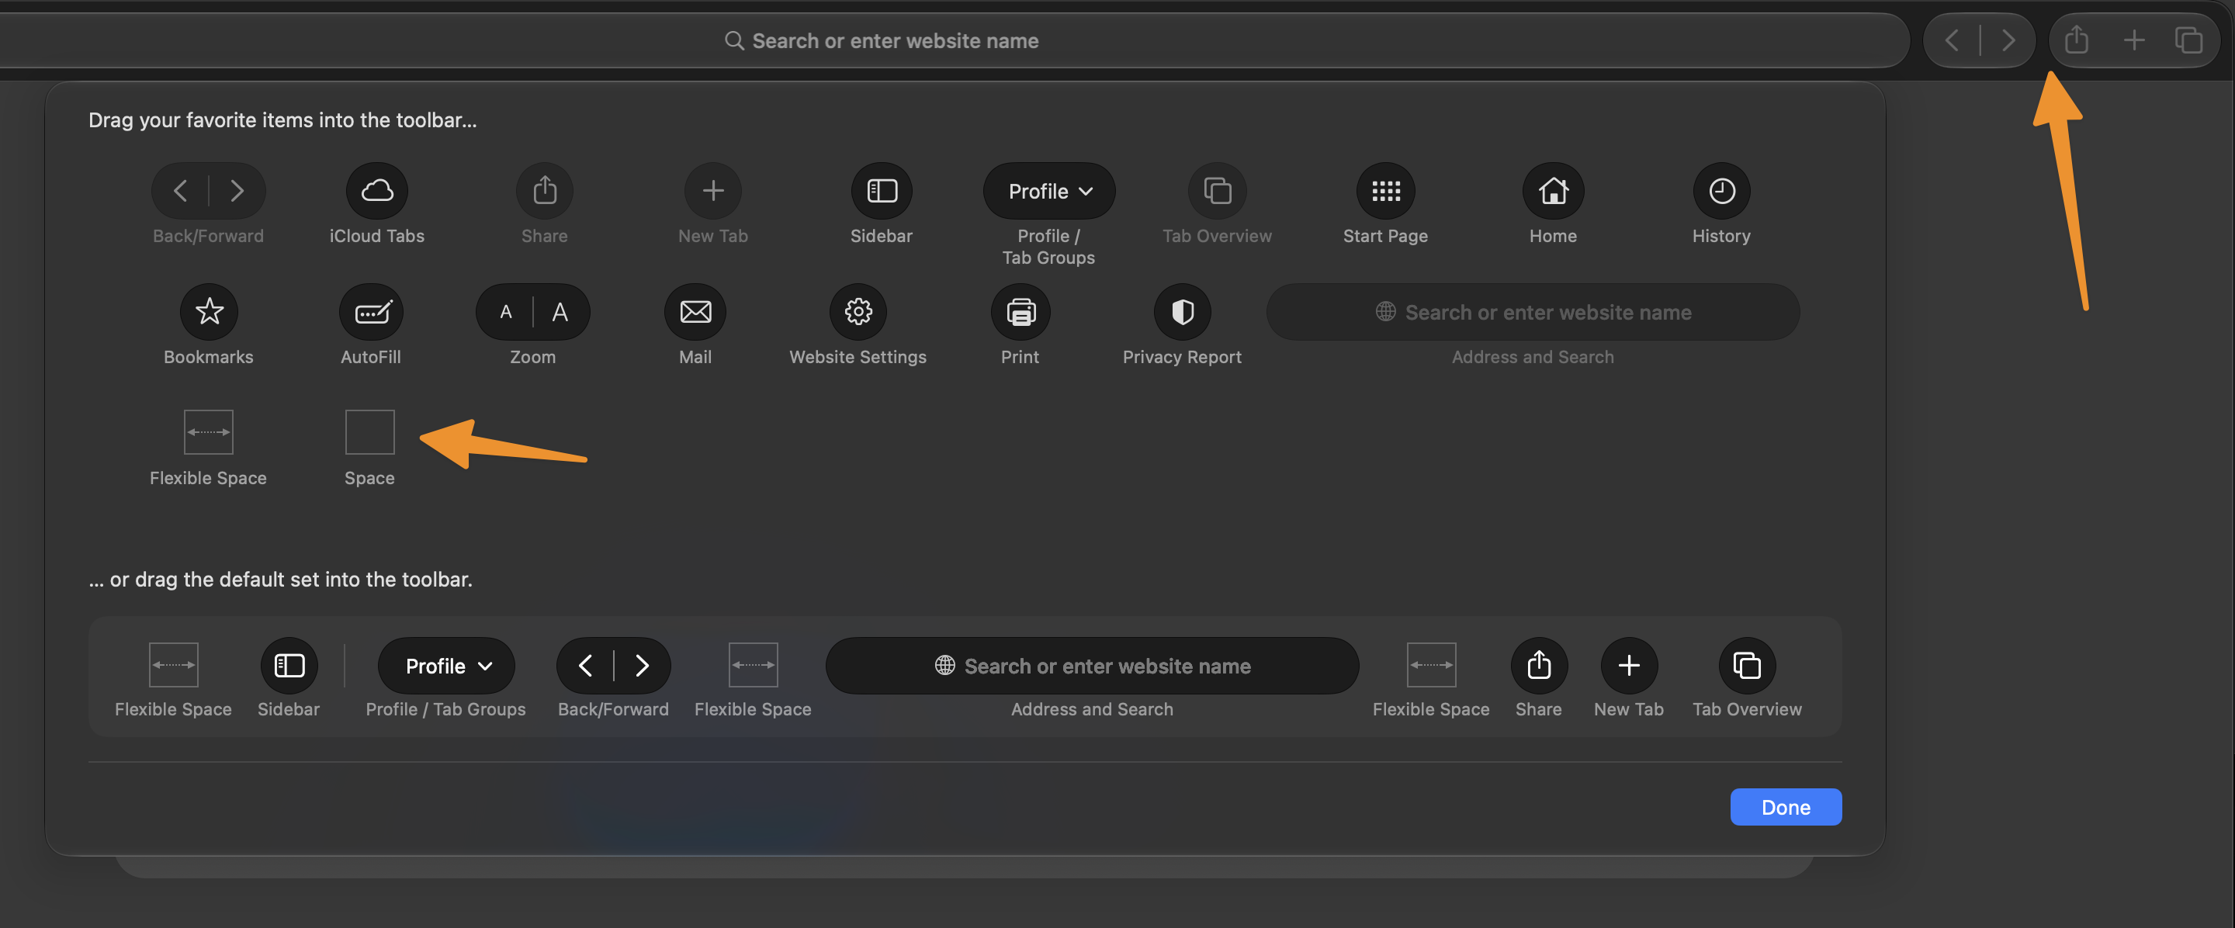Click the Done button

(x=1786, y=807)
